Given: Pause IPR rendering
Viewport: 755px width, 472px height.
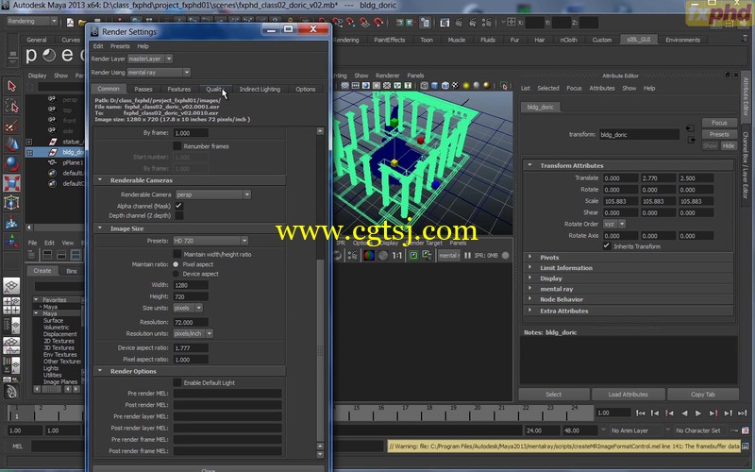Looking at the screenshot, I should pyautogui.click(x=467, y=255).
